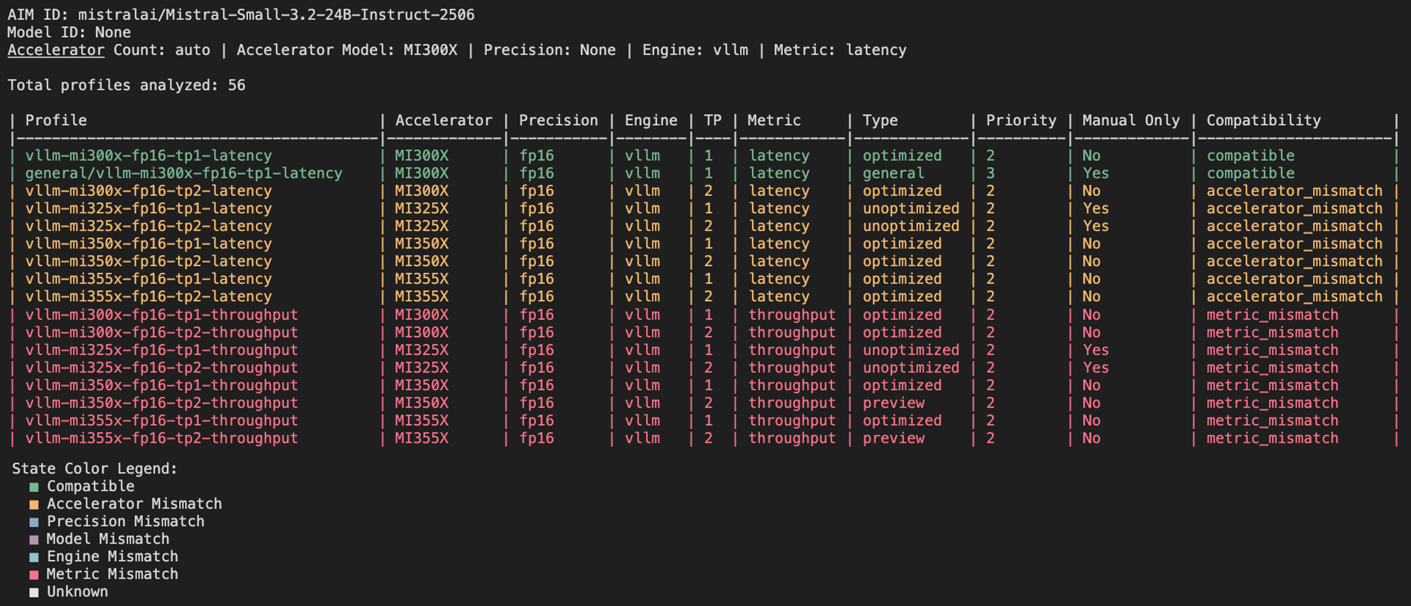Click the orange Accelerator Mismatch legend swatch
Viewport: 1411px width, 606px height.
pyautogui.click(x=34, y=504)
